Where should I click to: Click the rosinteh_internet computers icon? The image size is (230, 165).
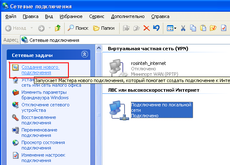119,68
